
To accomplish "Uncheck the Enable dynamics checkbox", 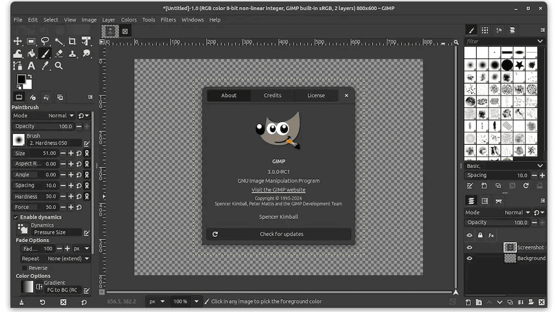I will 16,217.
